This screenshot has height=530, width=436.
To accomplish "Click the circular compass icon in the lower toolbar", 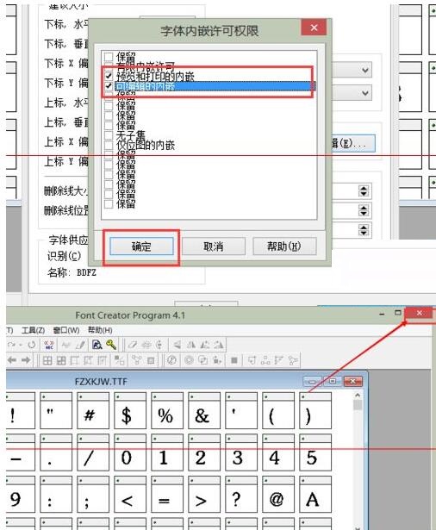I will coord(171,360).
